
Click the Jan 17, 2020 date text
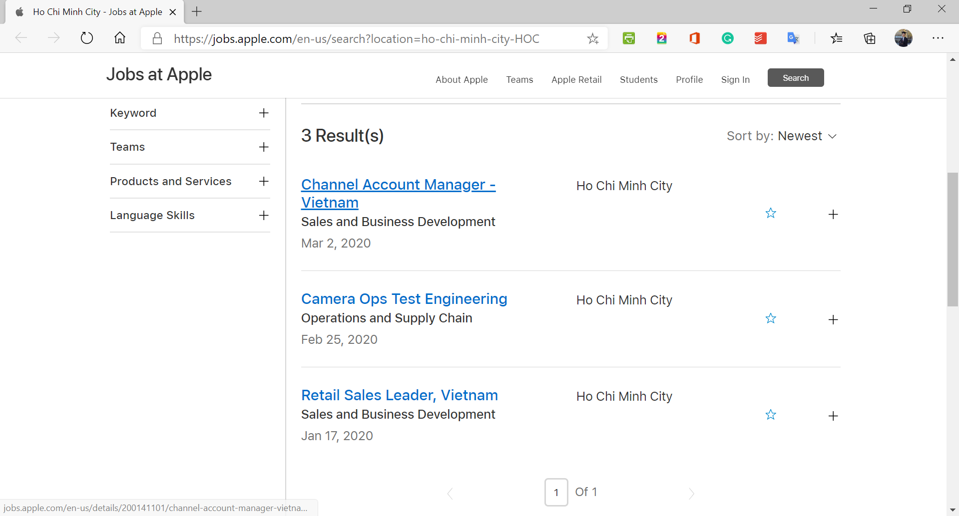point(337,436)
